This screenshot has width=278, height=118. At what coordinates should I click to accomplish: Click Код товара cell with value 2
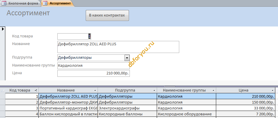point(22,102)
